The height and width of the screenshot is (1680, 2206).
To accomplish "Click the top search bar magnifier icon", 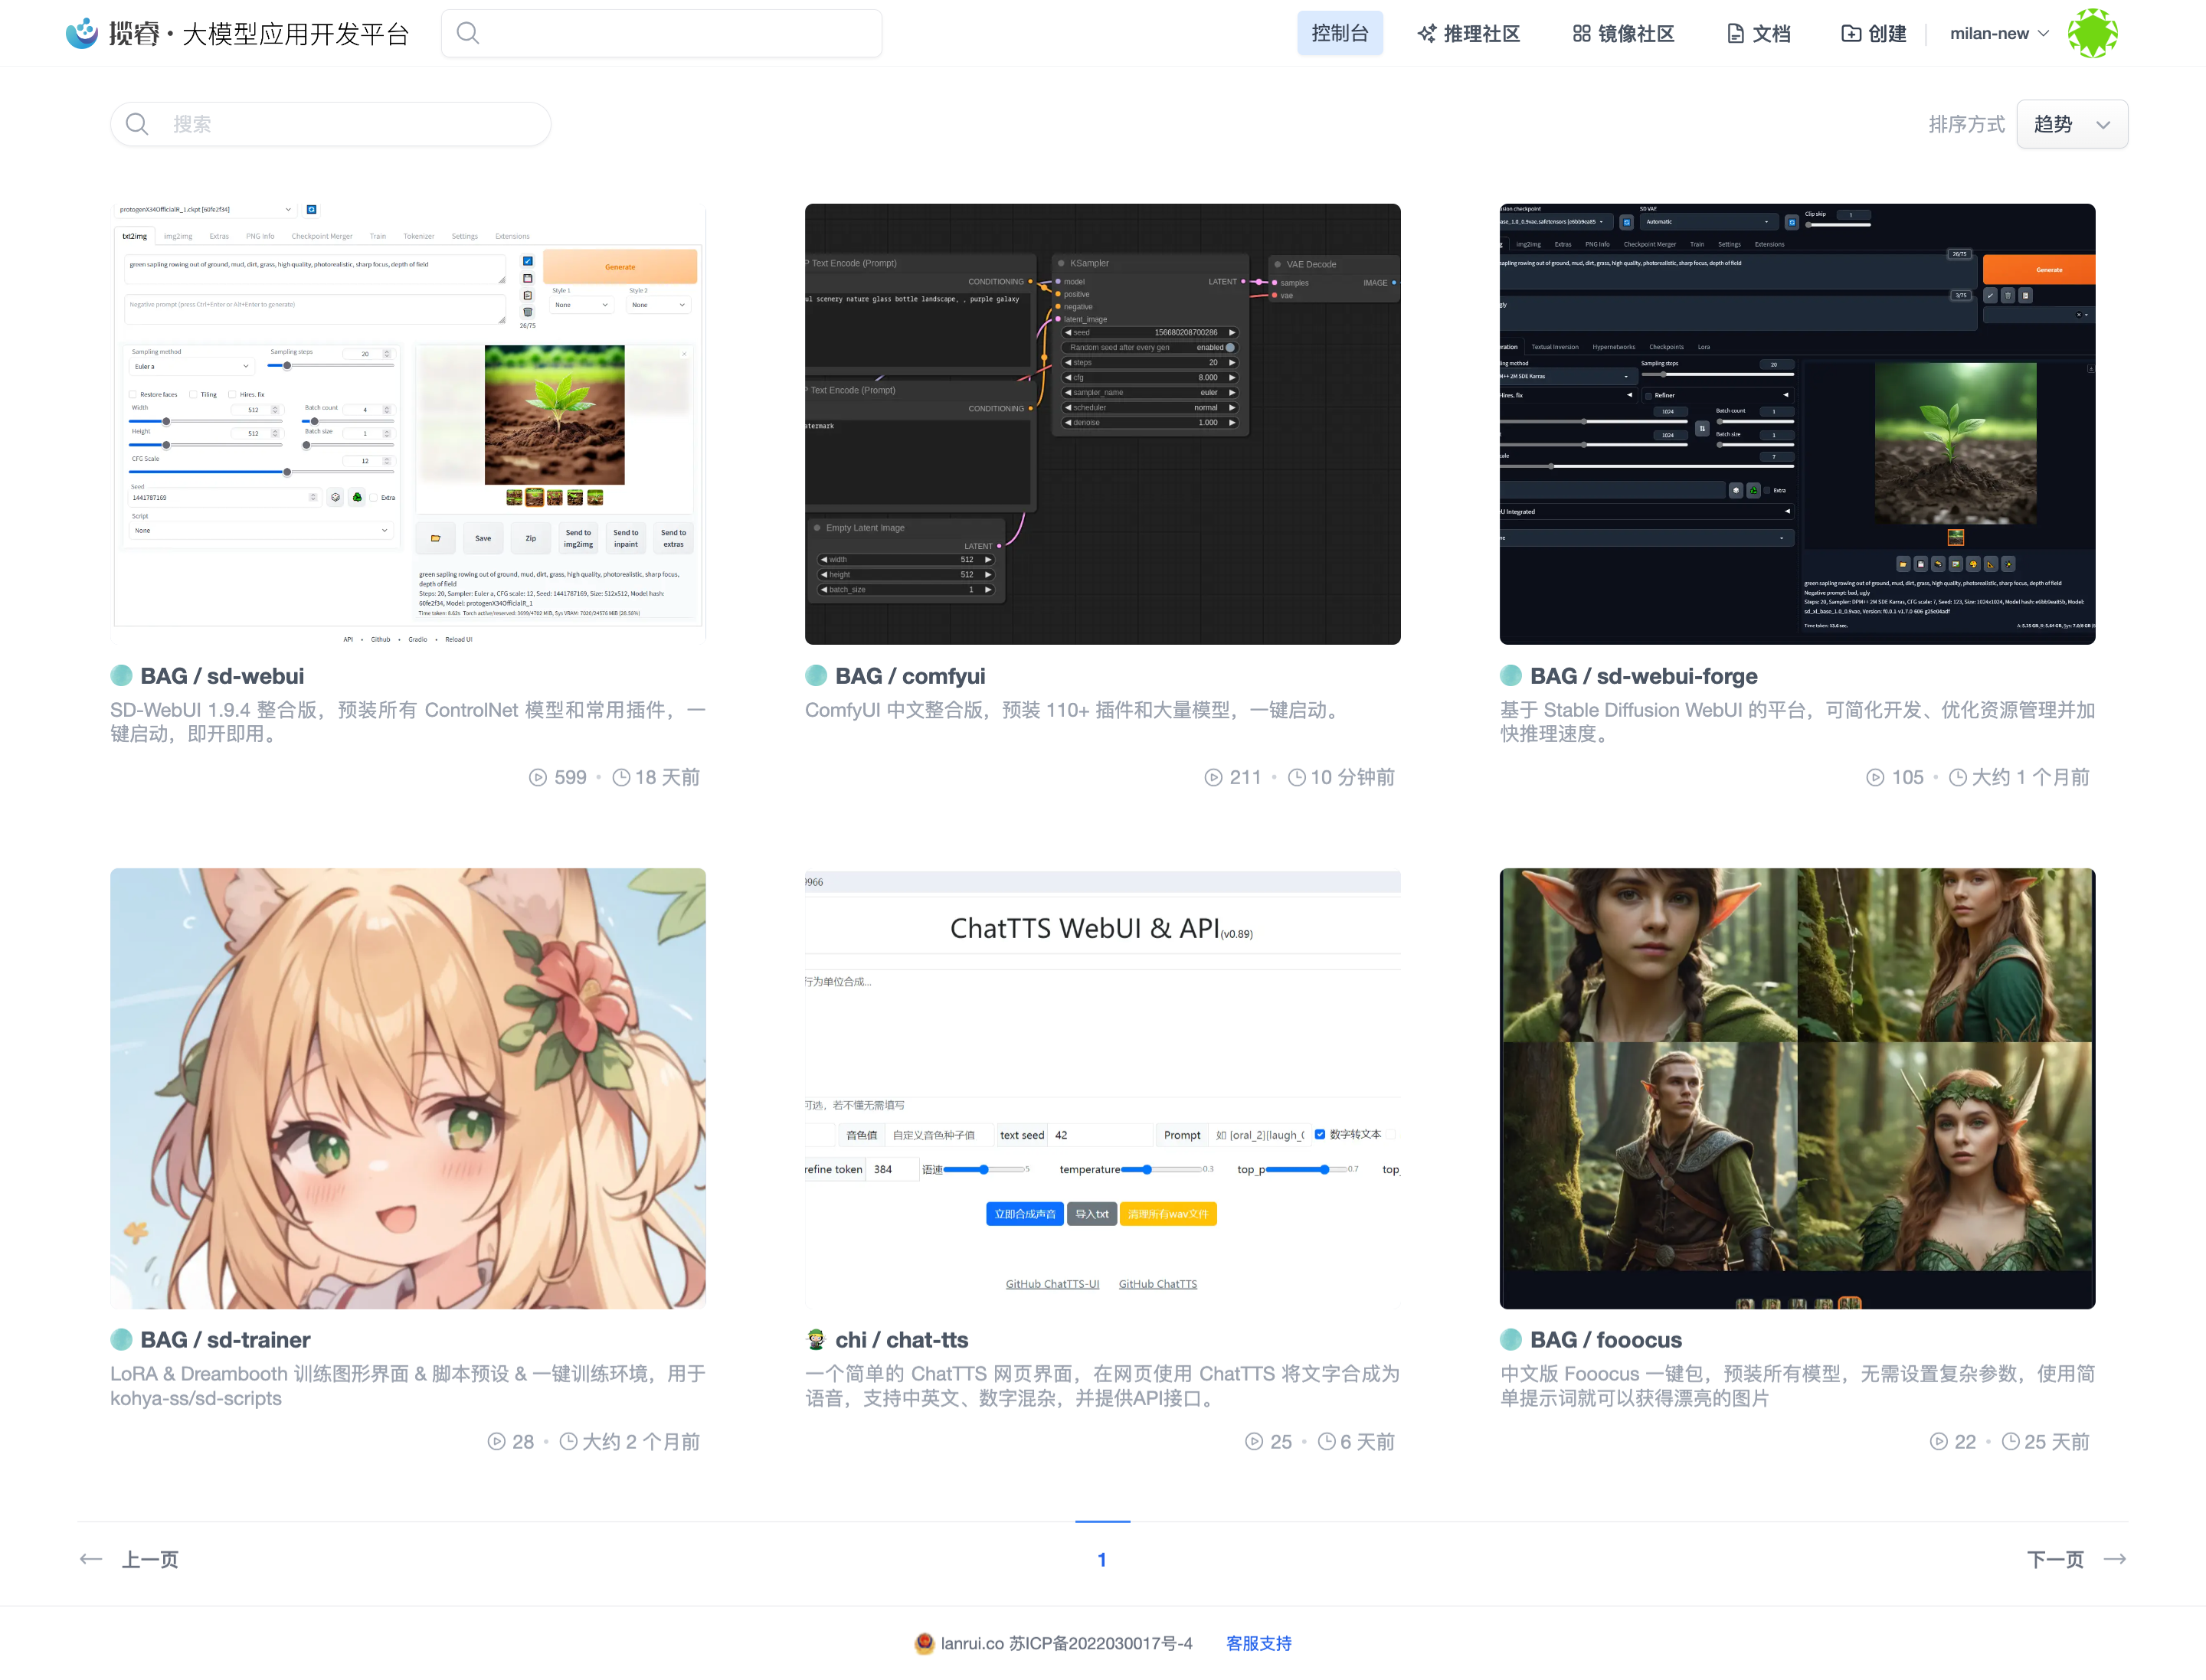I will [467, 33].
